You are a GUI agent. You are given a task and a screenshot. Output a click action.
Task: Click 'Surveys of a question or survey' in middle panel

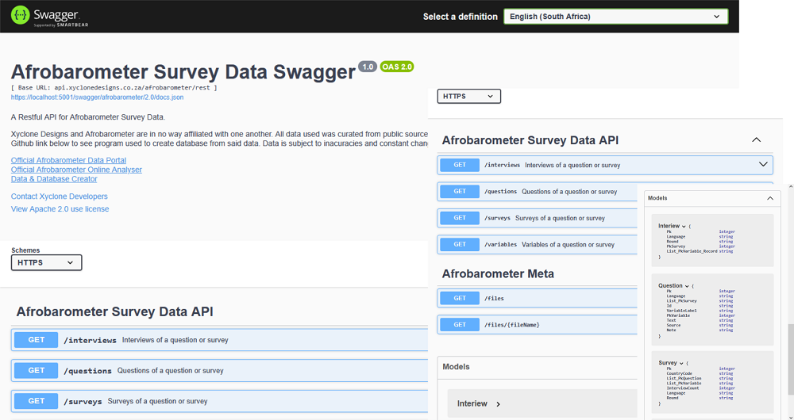click(x=560, y=219)
